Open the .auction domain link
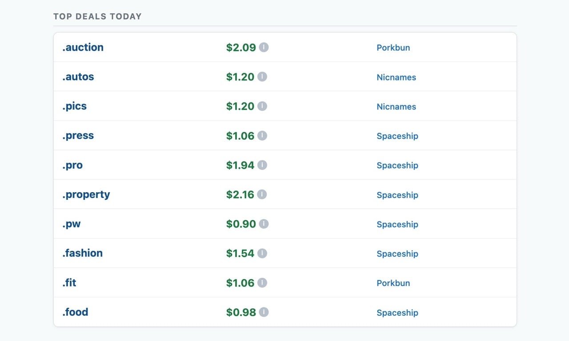569x341 pixels. point(83,48)
